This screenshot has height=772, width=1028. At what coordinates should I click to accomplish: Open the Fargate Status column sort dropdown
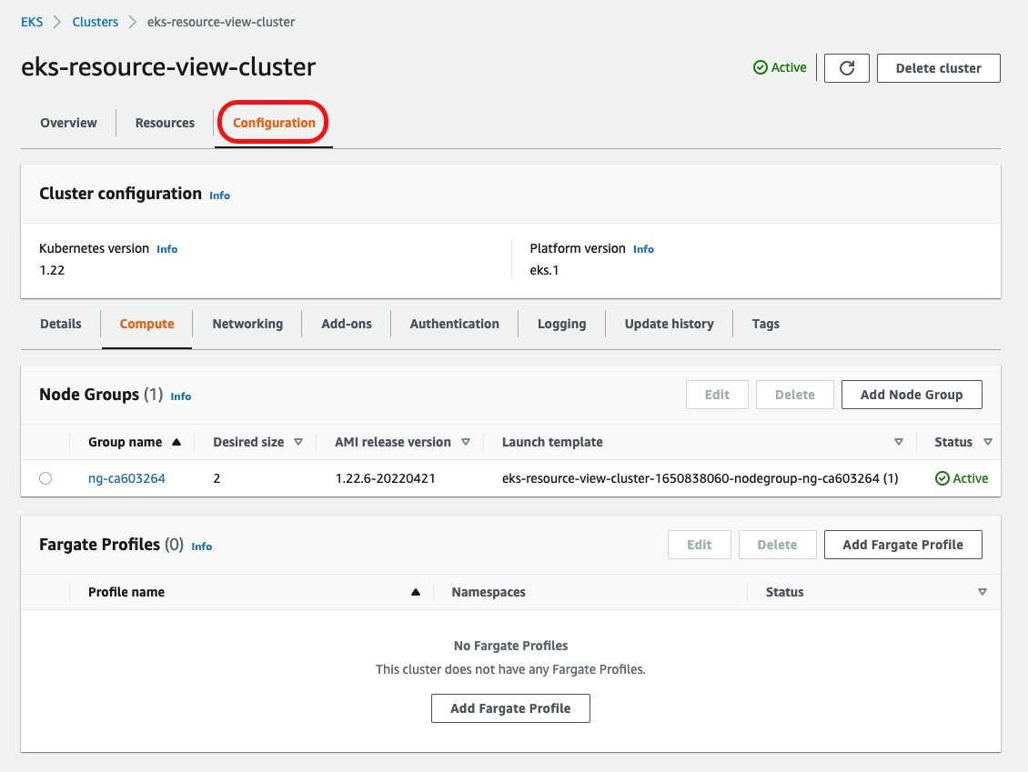coord(983,592)
